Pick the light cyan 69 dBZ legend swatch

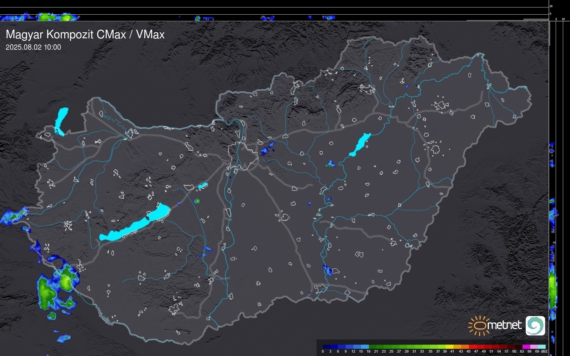[541, 347]
